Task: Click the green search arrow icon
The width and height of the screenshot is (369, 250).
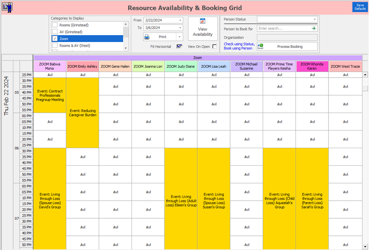Action: click(313, 28)
